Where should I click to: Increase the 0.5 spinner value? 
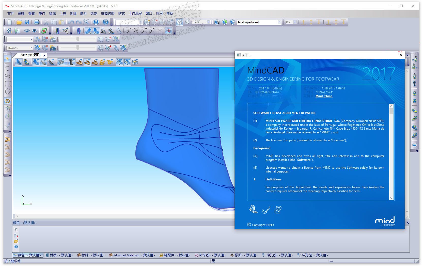pyautogui.click(x=295, y=21)
